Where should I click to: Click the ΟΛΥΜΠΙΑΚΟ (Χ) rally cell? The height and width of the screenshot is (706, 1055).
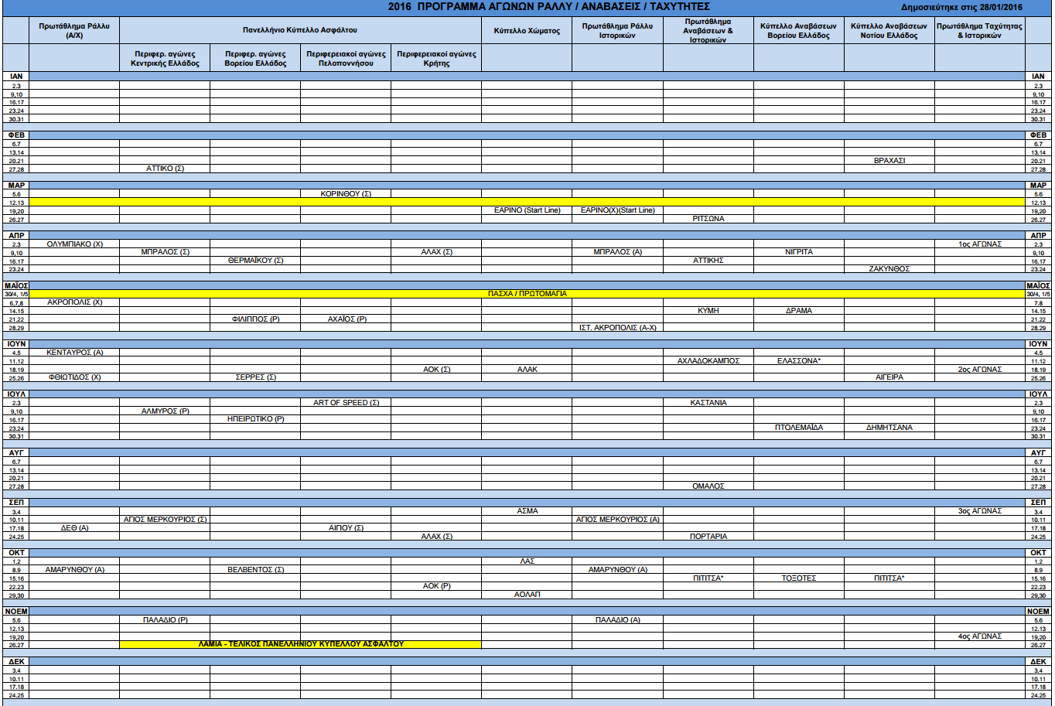pyautogui.click(x=74, y=244)
